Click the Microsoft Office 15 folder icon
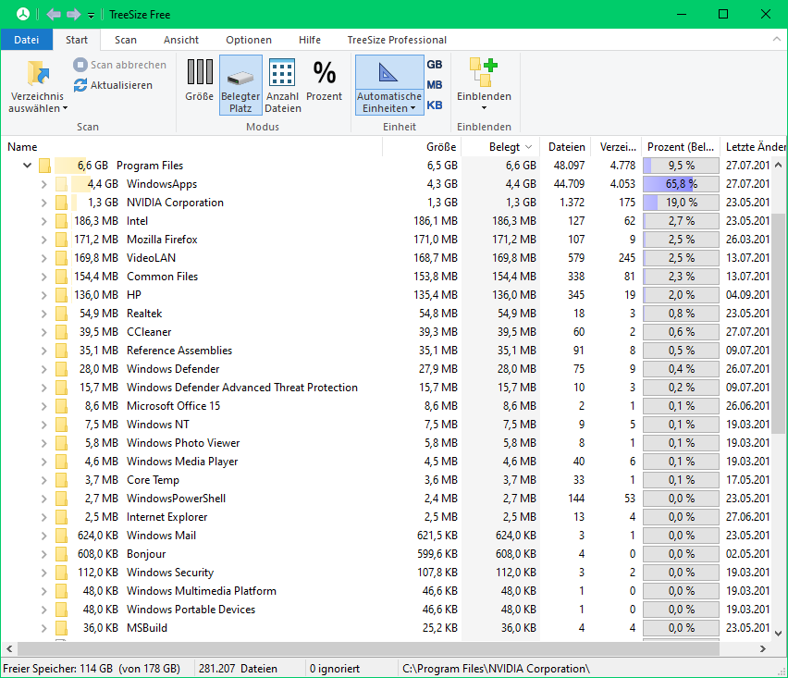This screenshot has height=678, width=788. tap(61, 406)
